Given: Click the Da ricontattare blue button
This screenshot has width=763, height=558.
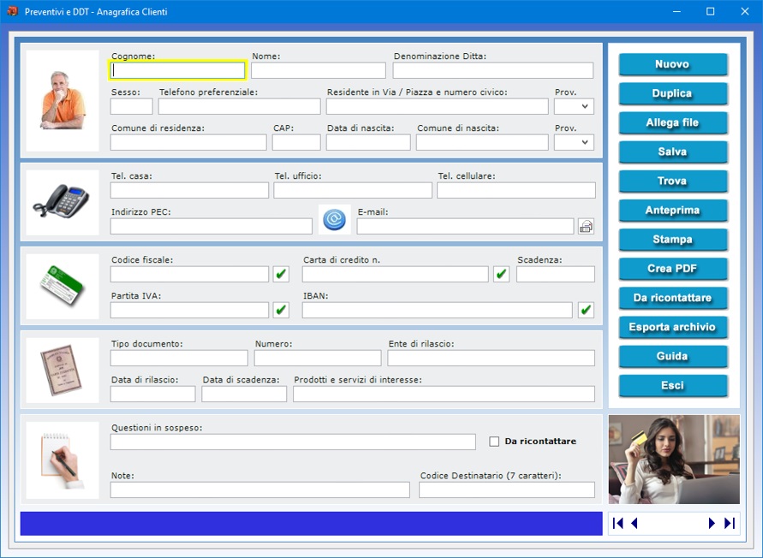Looking at the screenshot, I should pyautogui.click(x=672, y=298).
